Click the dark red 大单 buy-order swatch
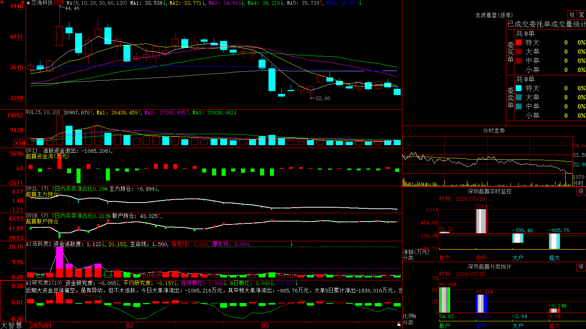The width and height of the screenshot is (586, 329). 519,52
